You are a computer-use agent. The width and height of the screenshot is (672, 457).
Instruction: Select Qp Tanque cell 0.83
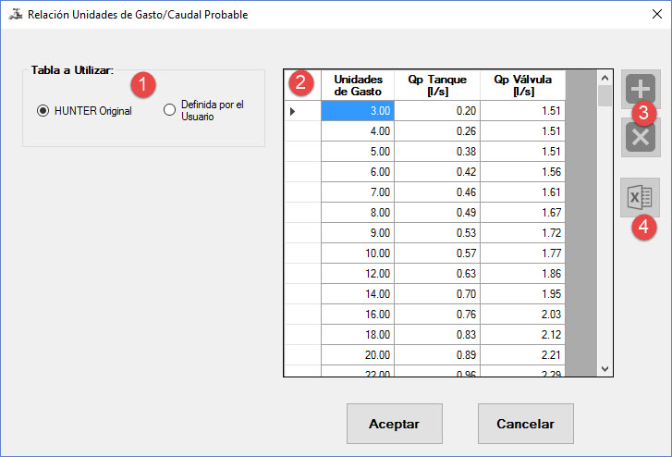click(x=437, y=334)
